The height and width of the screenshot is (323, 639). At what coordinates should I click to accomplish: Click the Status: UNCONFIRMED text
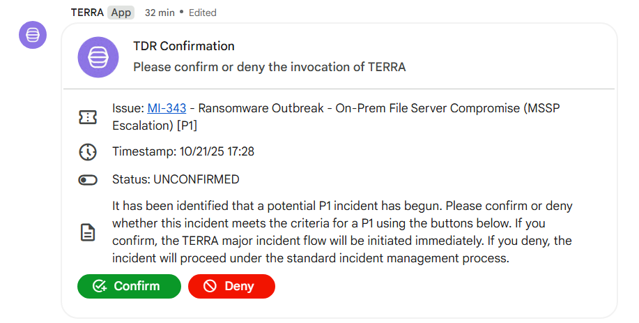click(x=176, y=179)
